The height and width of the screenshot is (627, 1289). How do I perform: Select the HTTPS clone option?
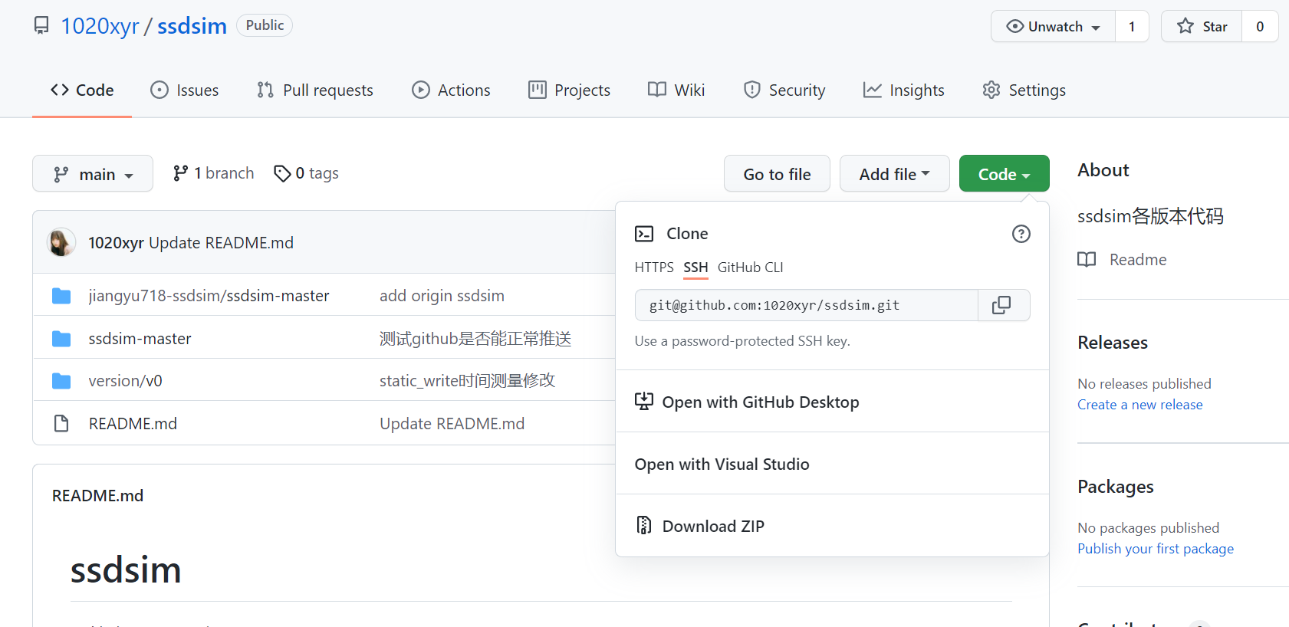point(654,268)
